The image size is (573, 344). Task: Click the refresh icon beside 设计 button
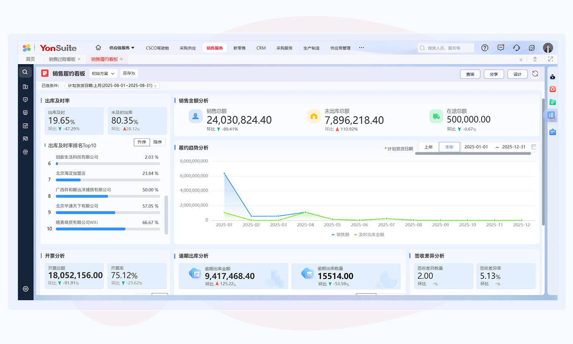pos(535,74)
